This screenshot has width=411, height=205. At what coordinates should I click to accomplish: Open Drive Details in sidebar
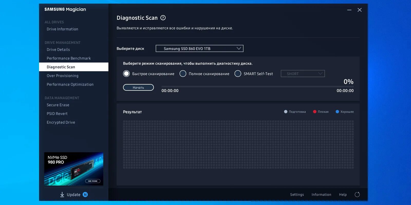pos(58,49)
